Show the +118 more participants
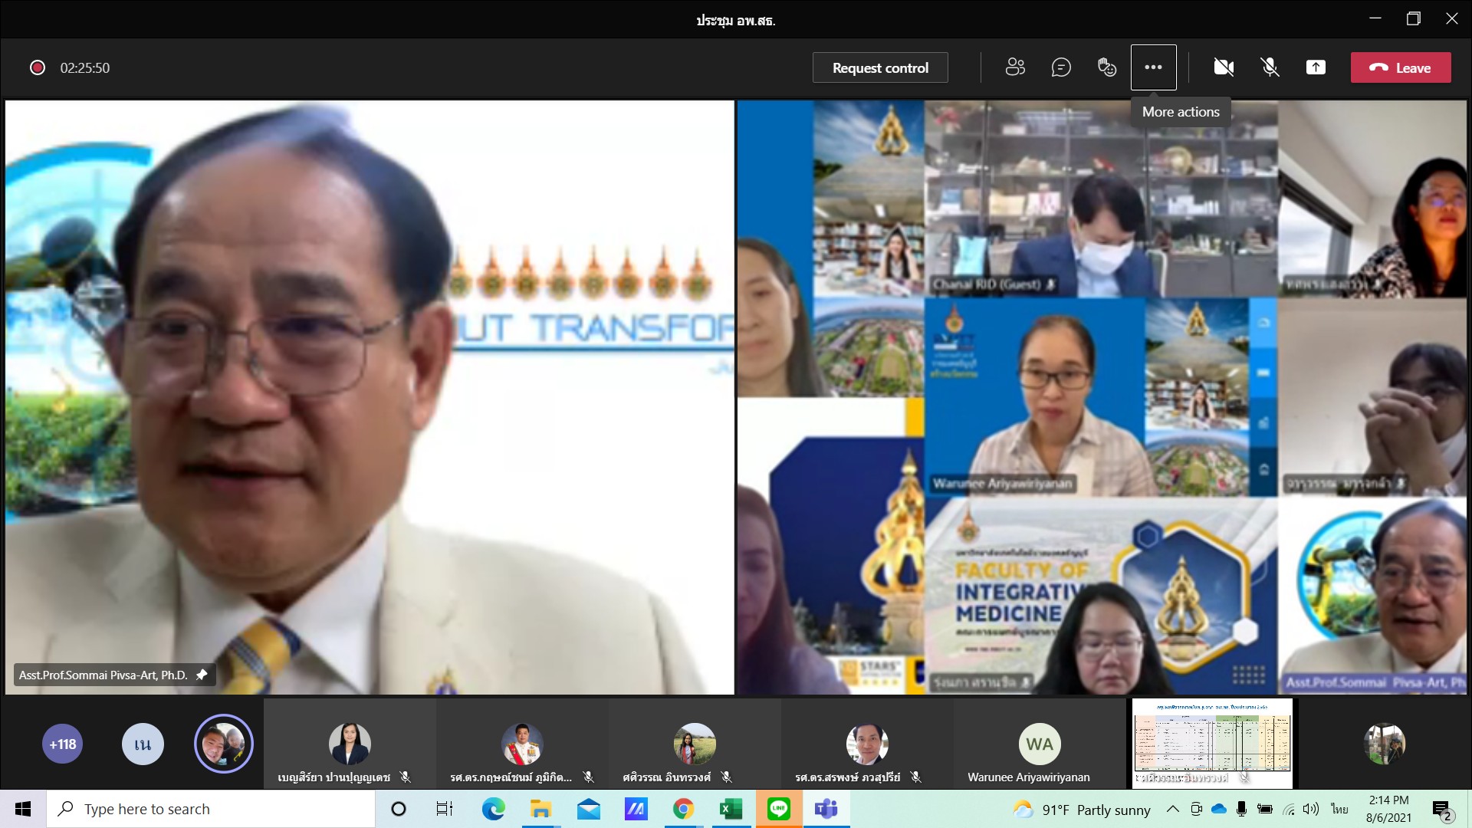This screenshot has height=828, width=1472. point(63,744)
